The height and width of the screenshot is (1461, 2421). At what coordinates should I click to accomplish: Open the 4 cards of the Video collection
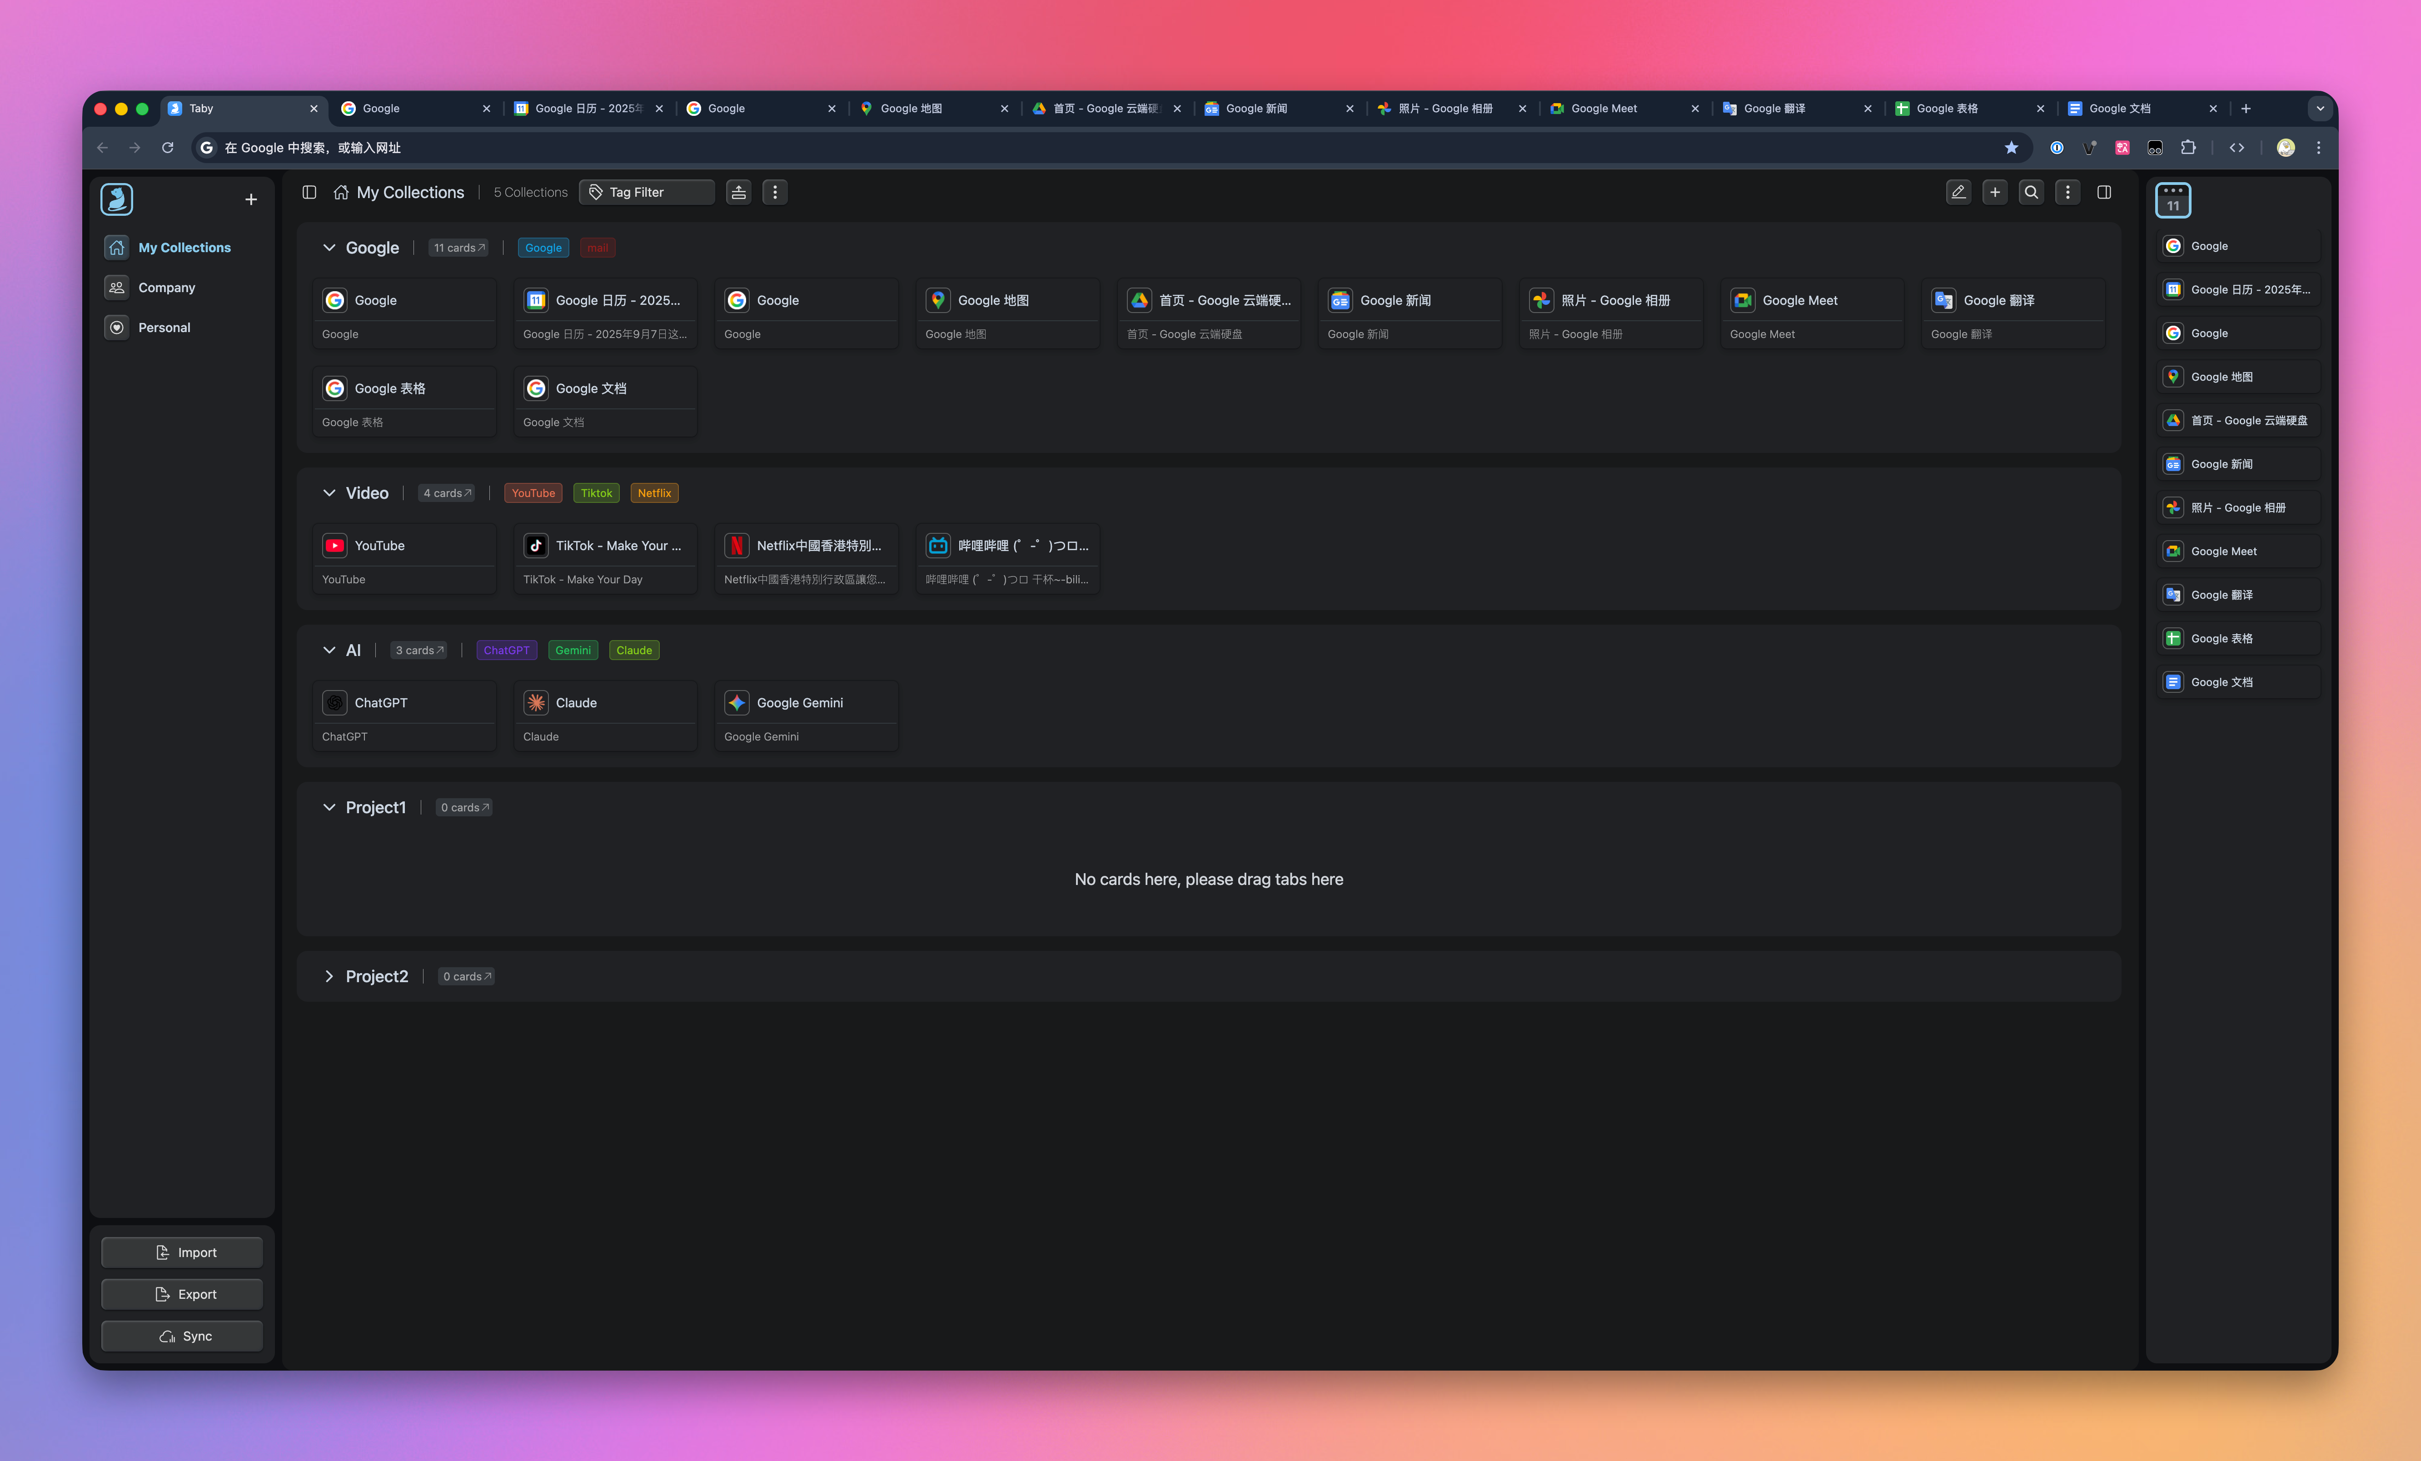(447, 493)
